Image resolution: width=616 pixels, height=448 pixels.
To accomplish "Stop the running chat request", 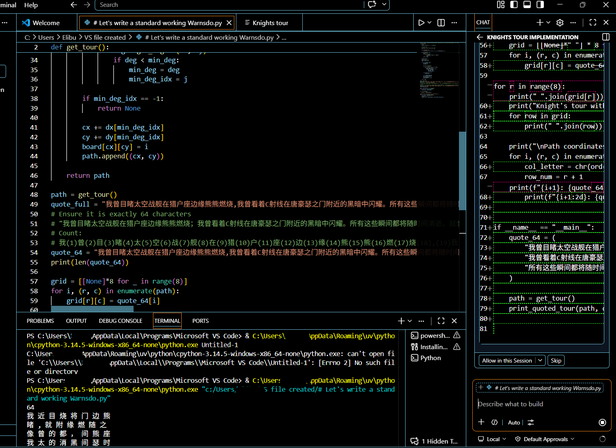I will click(x=602, y=422).
